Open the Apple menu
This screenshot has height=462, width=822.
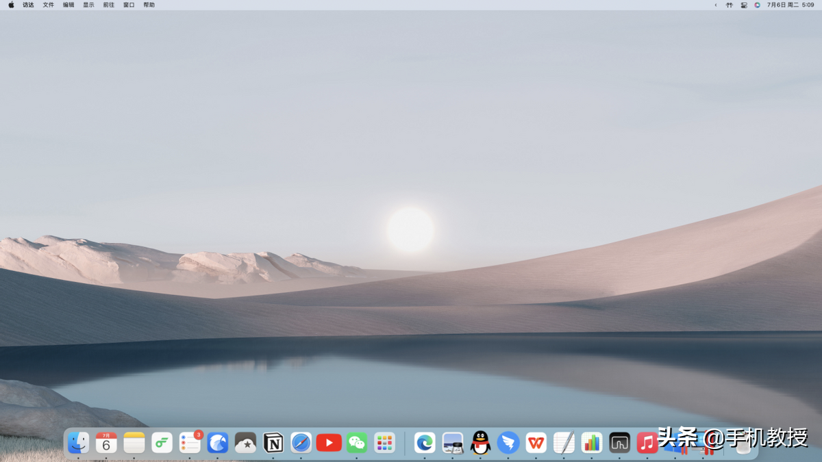coord(11,5)
